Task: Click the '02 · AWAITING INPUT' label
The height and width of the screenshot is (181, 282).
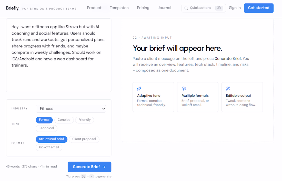Action: [152, 38]
